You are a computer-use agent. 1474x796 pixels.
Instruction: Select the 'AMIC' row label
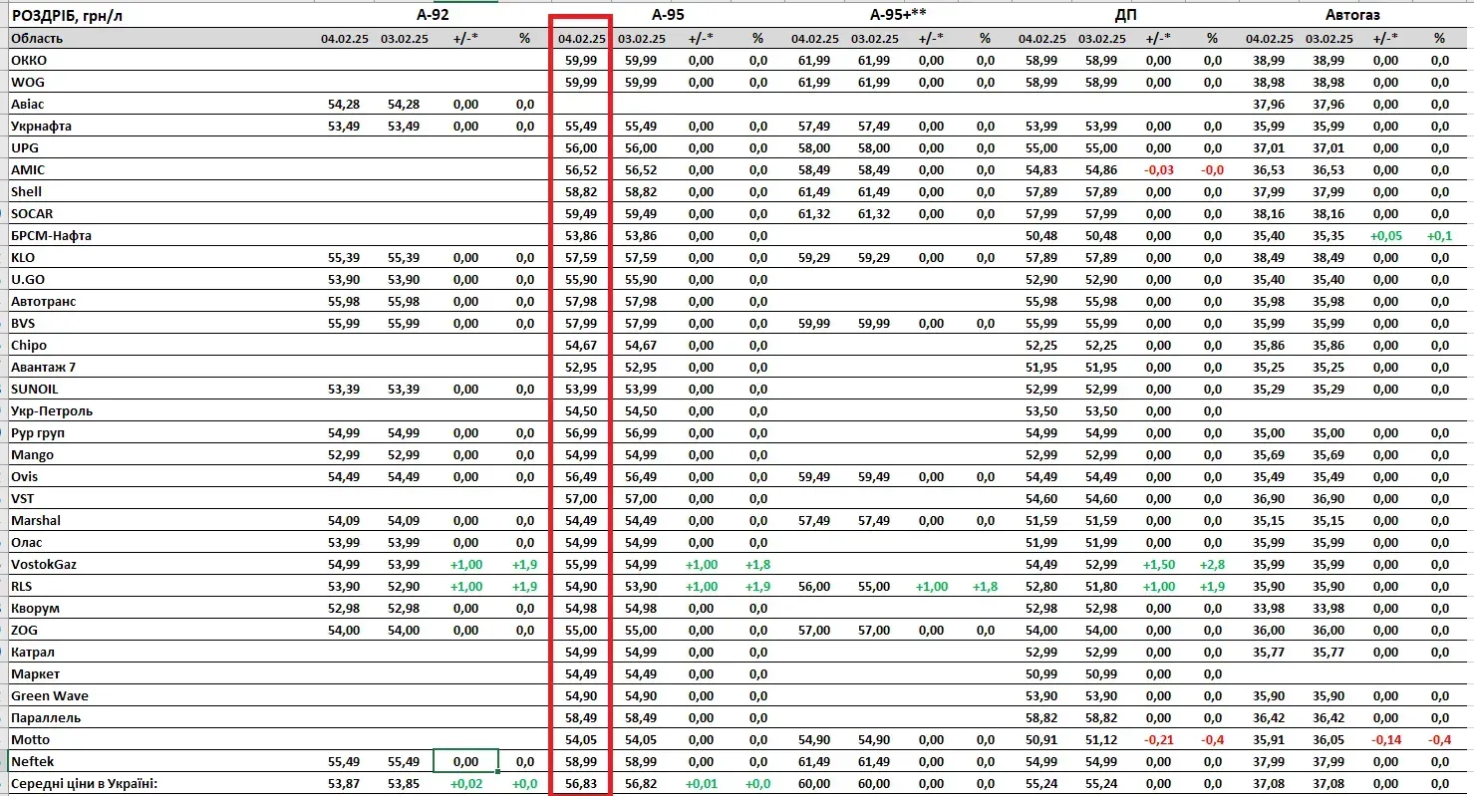28,169
